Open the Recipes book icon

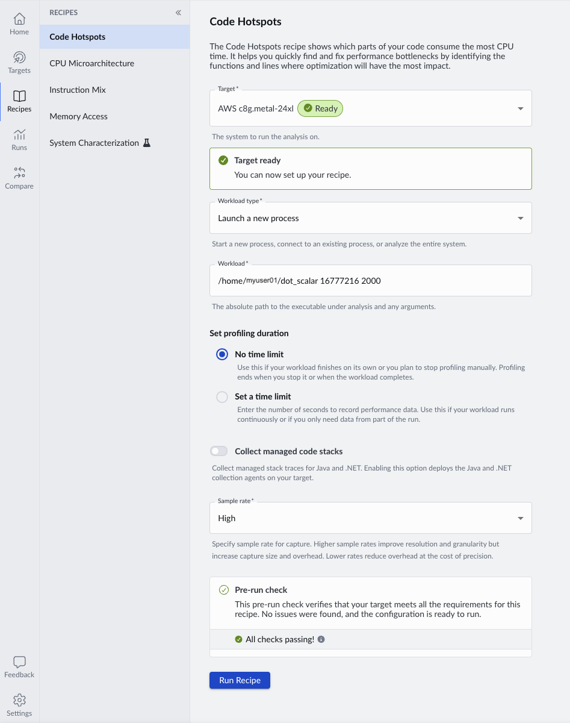coord(19,96)
